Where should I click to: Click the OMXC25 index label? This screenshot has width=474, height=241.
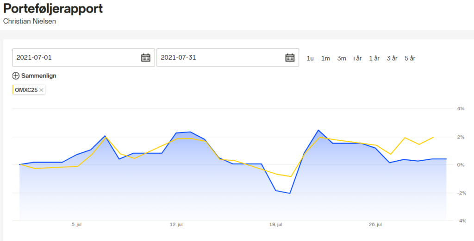tap(26, 90)
